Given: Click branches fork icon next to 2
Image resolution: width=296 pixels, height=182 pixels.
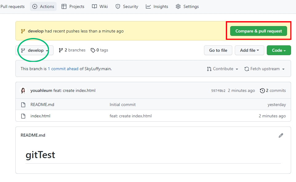Looking at the screenshot, I should click(61, 50).
